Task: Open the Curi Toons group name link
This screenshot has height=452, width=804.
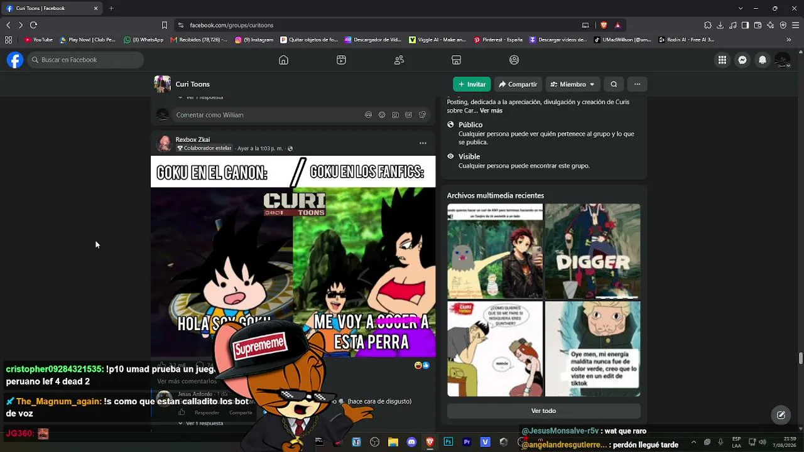Action: tap(193, 84)
